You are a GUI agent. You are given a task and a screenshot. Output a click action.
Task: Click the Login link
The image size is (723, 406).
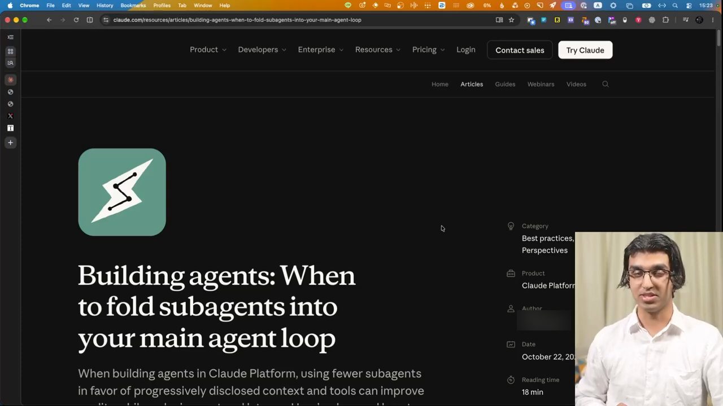click(466, 50)
